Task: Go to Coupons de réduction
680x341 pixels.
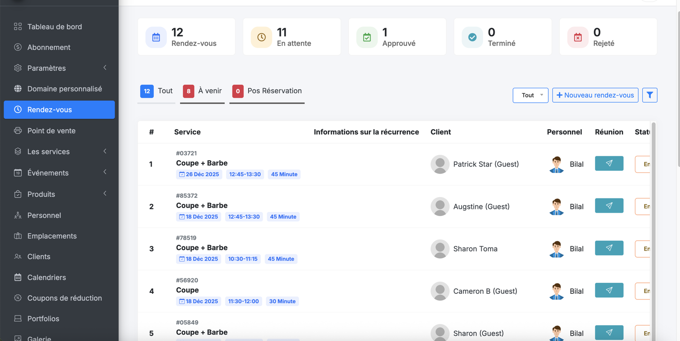Action: [x=64, y=298]
